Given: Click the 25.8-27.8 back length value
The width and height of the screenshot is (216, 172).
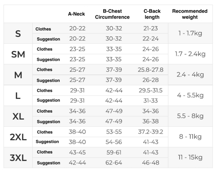Looking at the screenshot, I should (x=151, y=69).
